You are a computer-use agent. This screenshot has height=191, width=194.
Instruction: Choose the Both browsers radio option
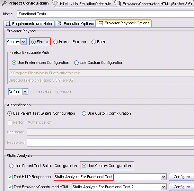click(94, 42)
